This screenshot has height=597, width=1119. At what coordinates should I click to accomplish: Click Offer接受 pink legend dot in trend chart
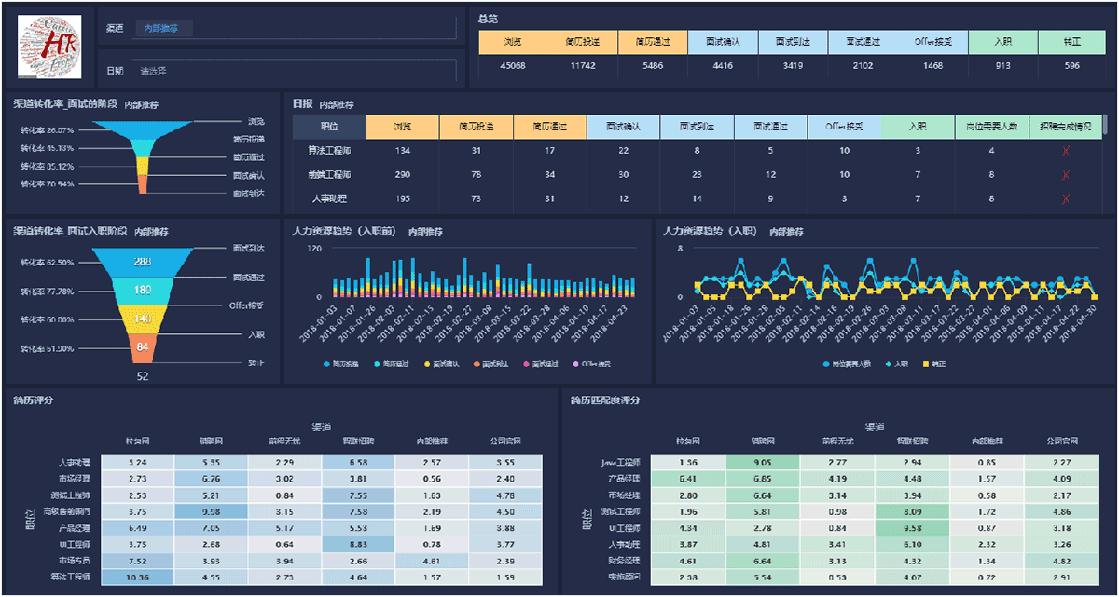pos(575,363)
